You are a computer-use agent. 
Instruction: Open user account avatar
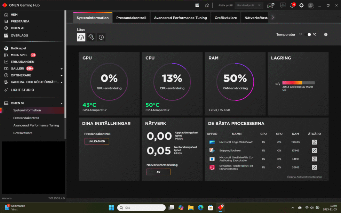coord(311,6)
